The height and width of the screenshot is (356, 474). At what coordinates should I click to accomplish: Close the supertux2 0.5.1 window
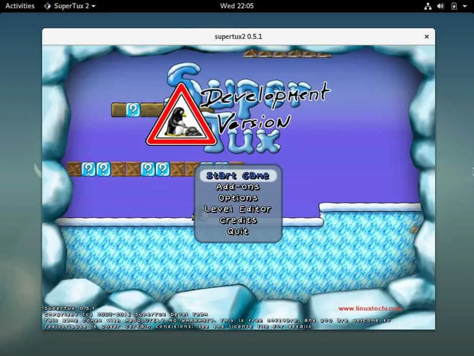pos(426,36)
